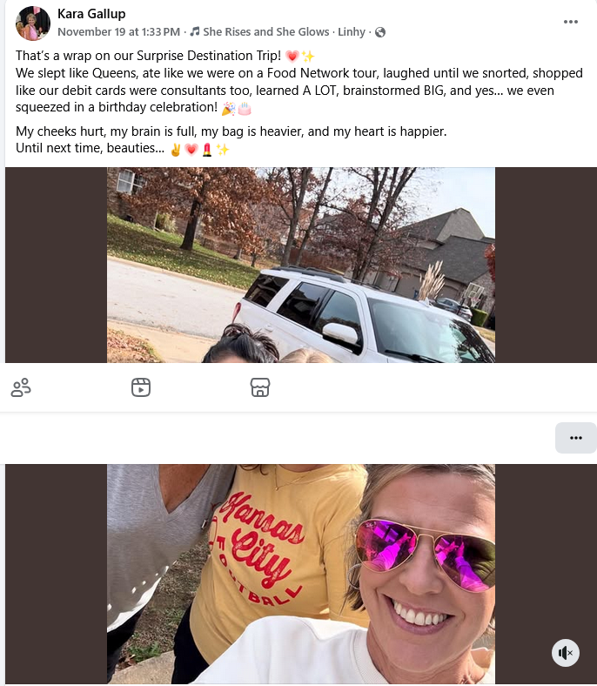Open the November 19 at 1:33 PM timestamp
Screen dimensions: 597x686
(x=119, y=32)
